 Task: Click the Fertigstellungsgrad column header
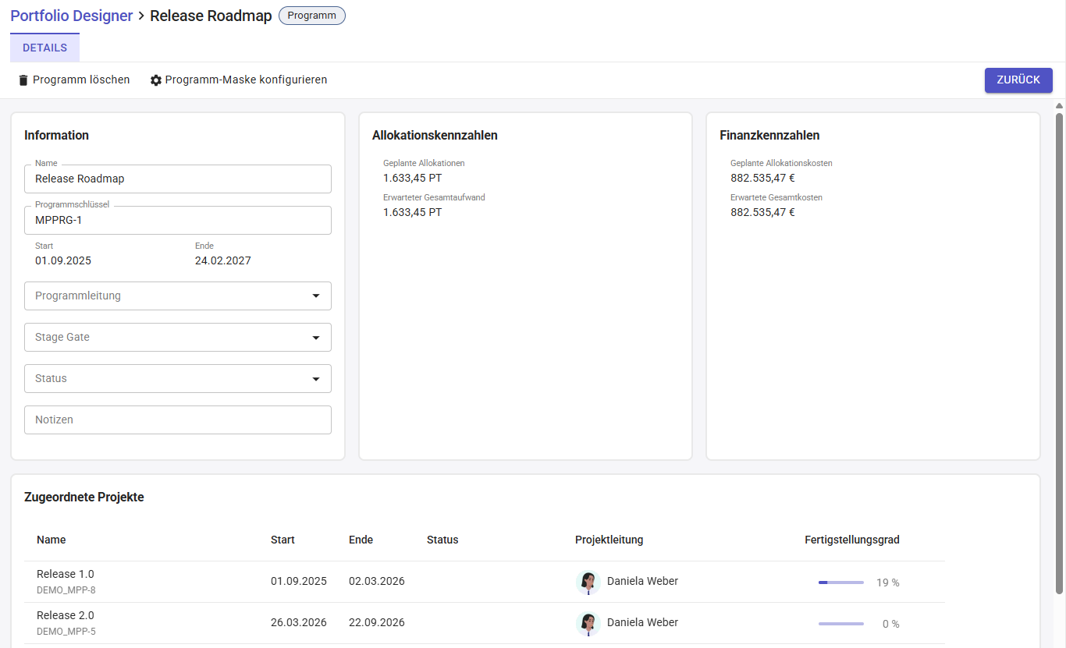851,540
